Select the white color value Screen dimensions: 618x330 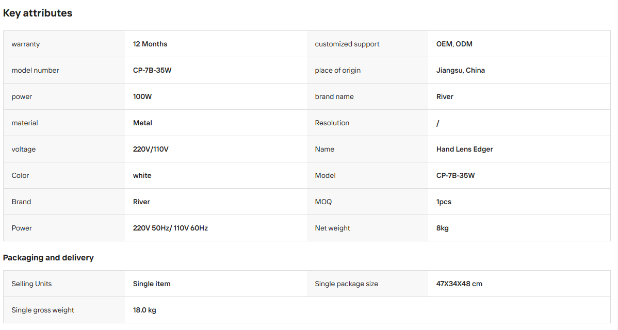pos(142,176)
